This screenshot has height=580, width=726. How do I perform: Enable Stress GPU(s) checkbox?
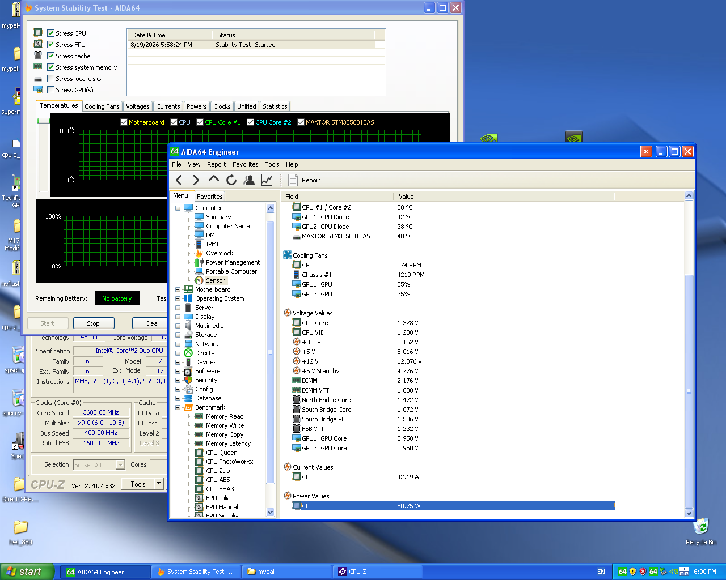click(x=51, y=90)
